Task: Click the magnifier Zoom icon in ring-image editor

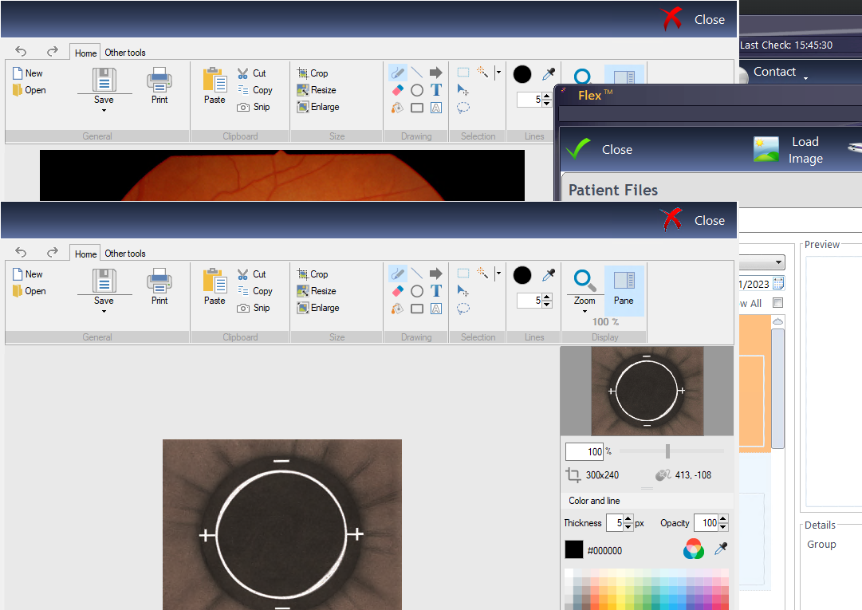Action: 585,280
